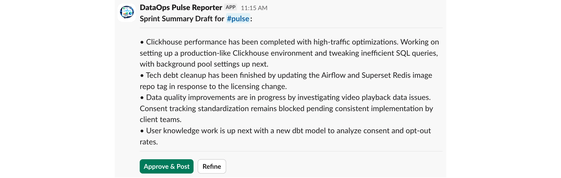561x178 pixels.
Task: Click the Clickhouse performance bullet's dot
Action: click(x=142, y=42)
